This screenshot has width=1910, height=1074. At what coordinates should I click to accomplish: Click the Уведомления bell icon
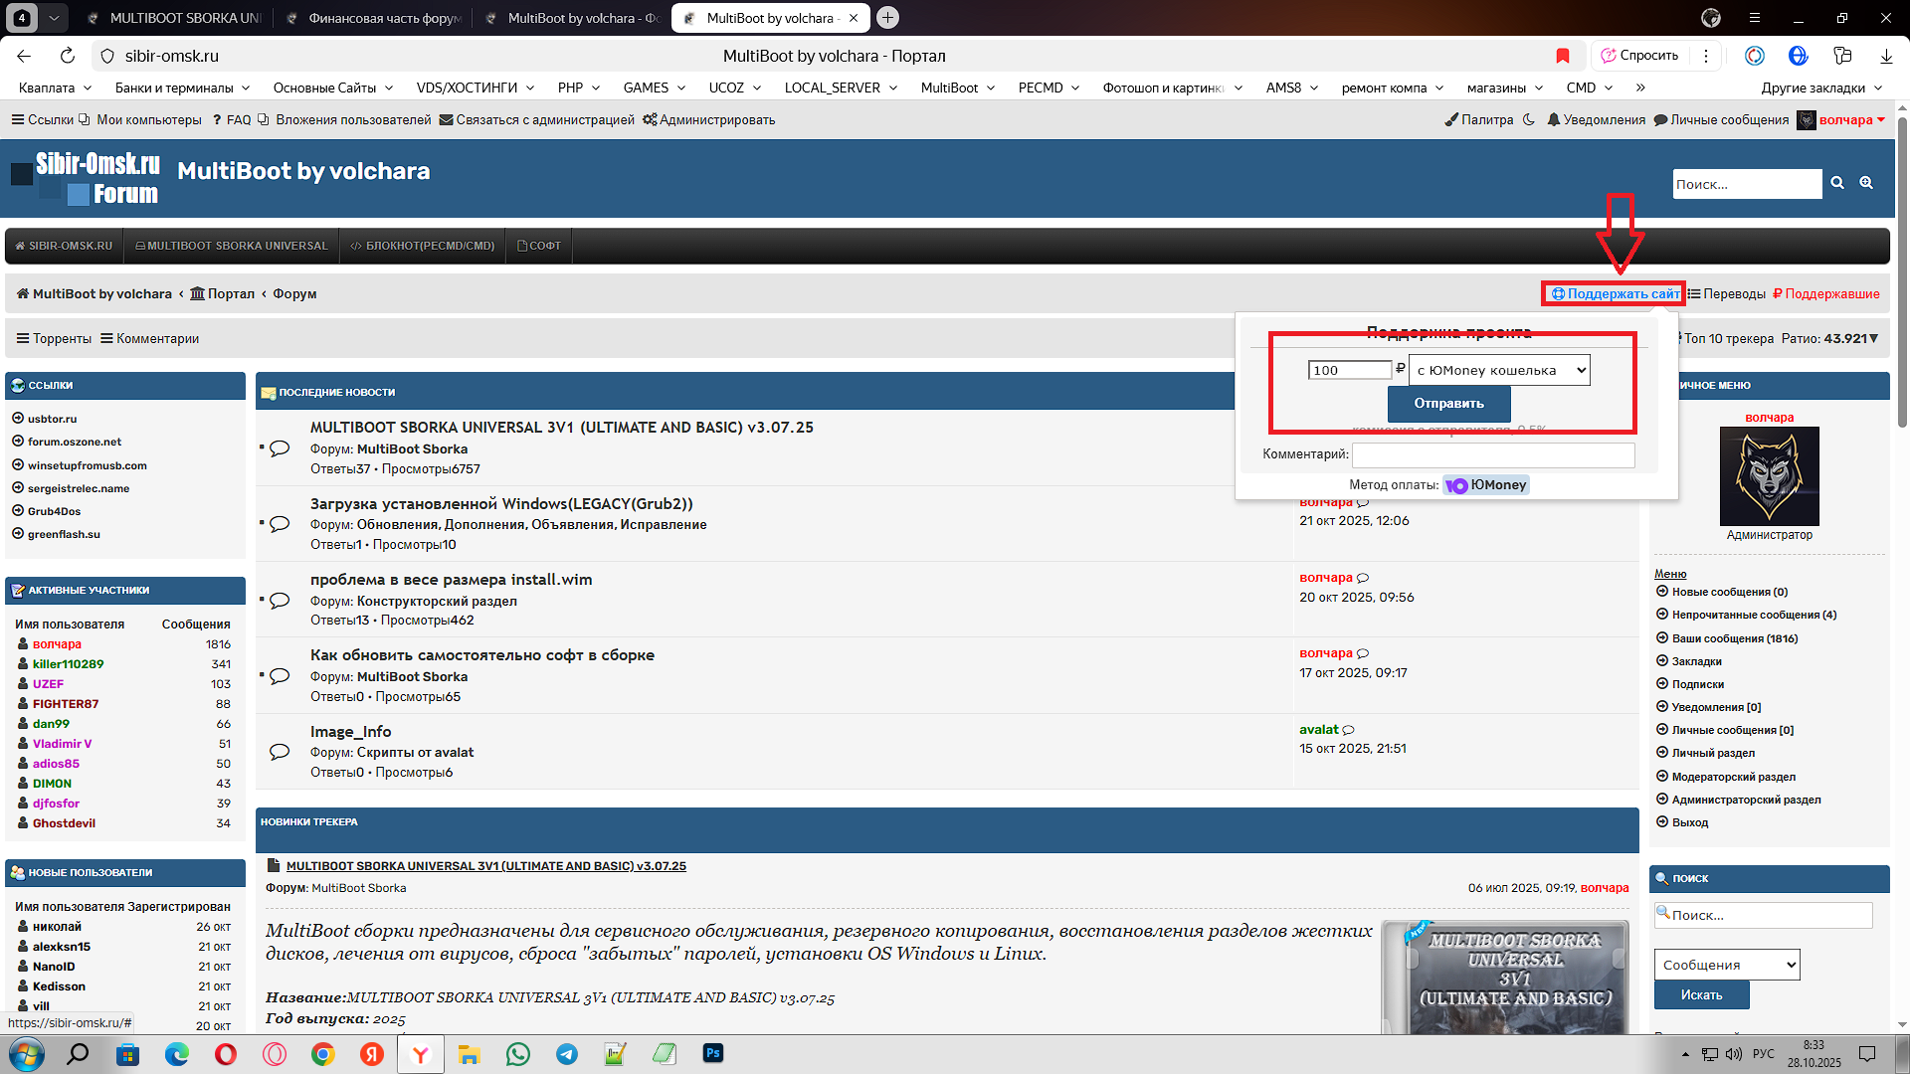click(1553, 119)
